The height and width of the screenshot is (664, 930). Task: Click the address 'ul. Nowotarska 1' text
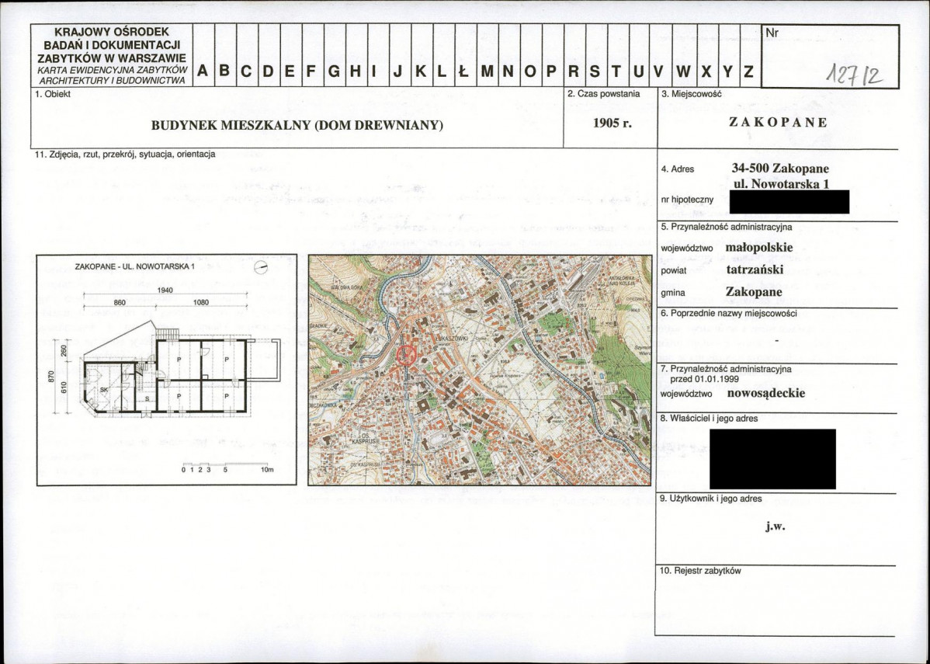tap(781, 184)
